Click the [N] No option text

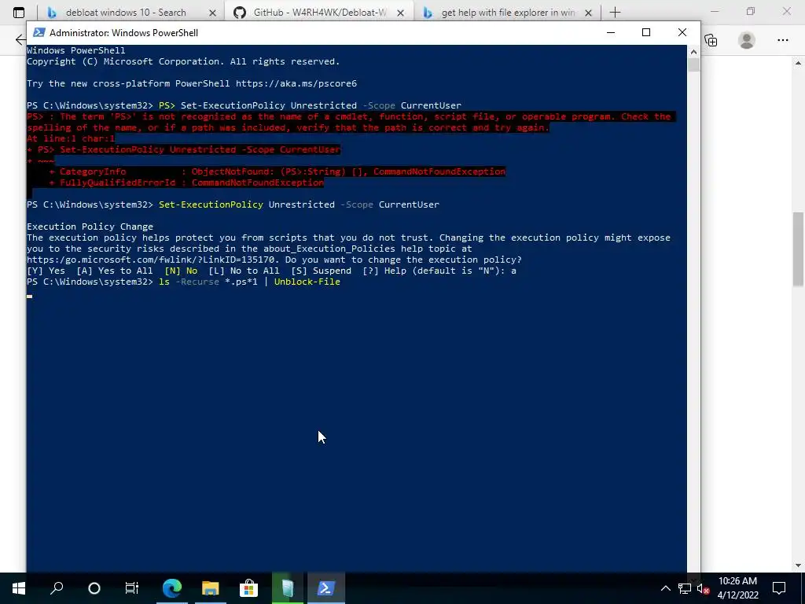click(x=181, y=271)
